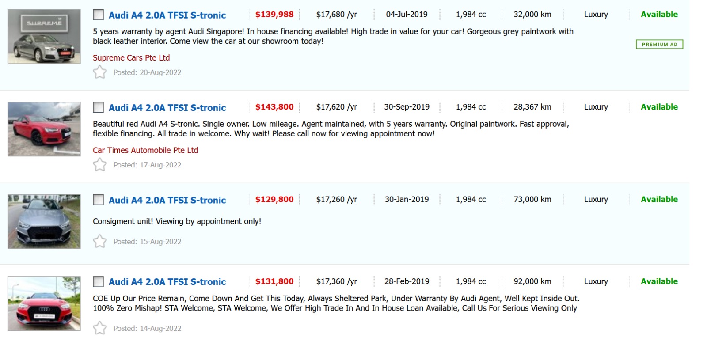Open the grey Audi front-view photo thumbnail

[x=44, y=221]
